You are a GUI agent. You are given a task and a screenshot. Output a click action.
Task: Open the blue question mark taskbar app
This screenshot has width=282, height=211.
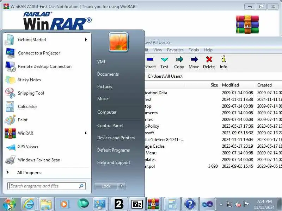pyautogui.click(x=190, y=204)
